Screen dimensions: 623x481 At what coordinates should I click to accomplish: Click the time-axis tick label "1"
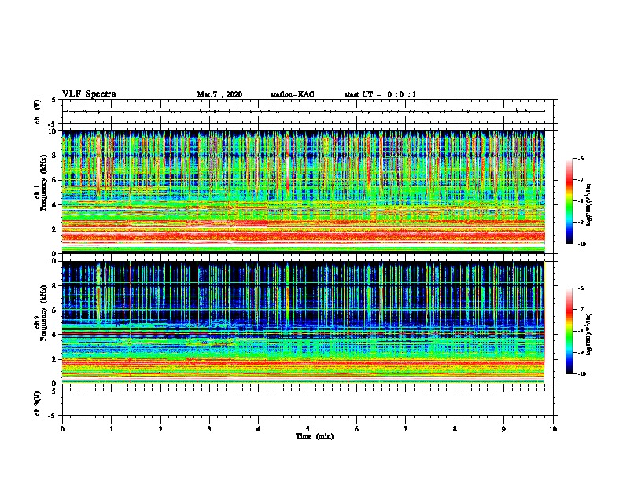pyautogui.click(x=111, y=429)
